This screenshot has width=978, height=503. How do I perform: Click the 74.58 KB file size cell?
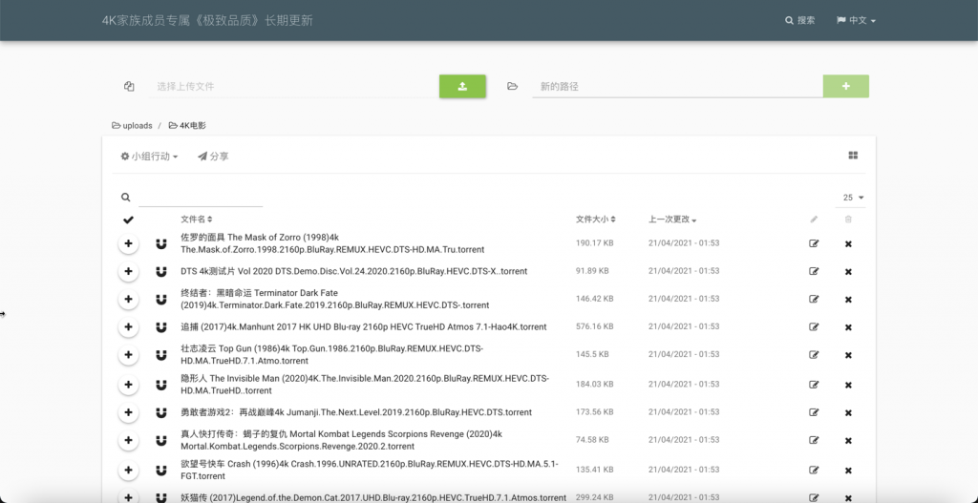(x=592, y=439)
